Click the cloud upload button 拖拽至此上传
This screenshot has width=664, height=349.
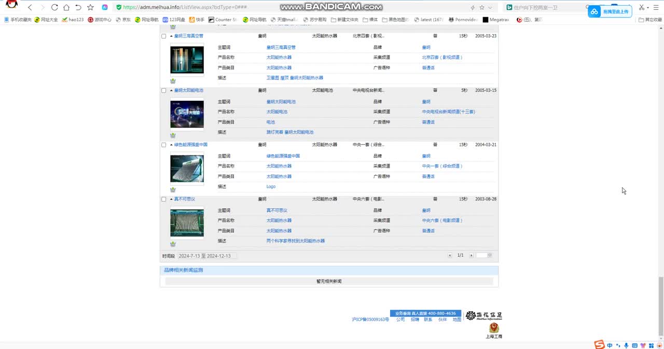pyautogui.click(x=609, y=11)
